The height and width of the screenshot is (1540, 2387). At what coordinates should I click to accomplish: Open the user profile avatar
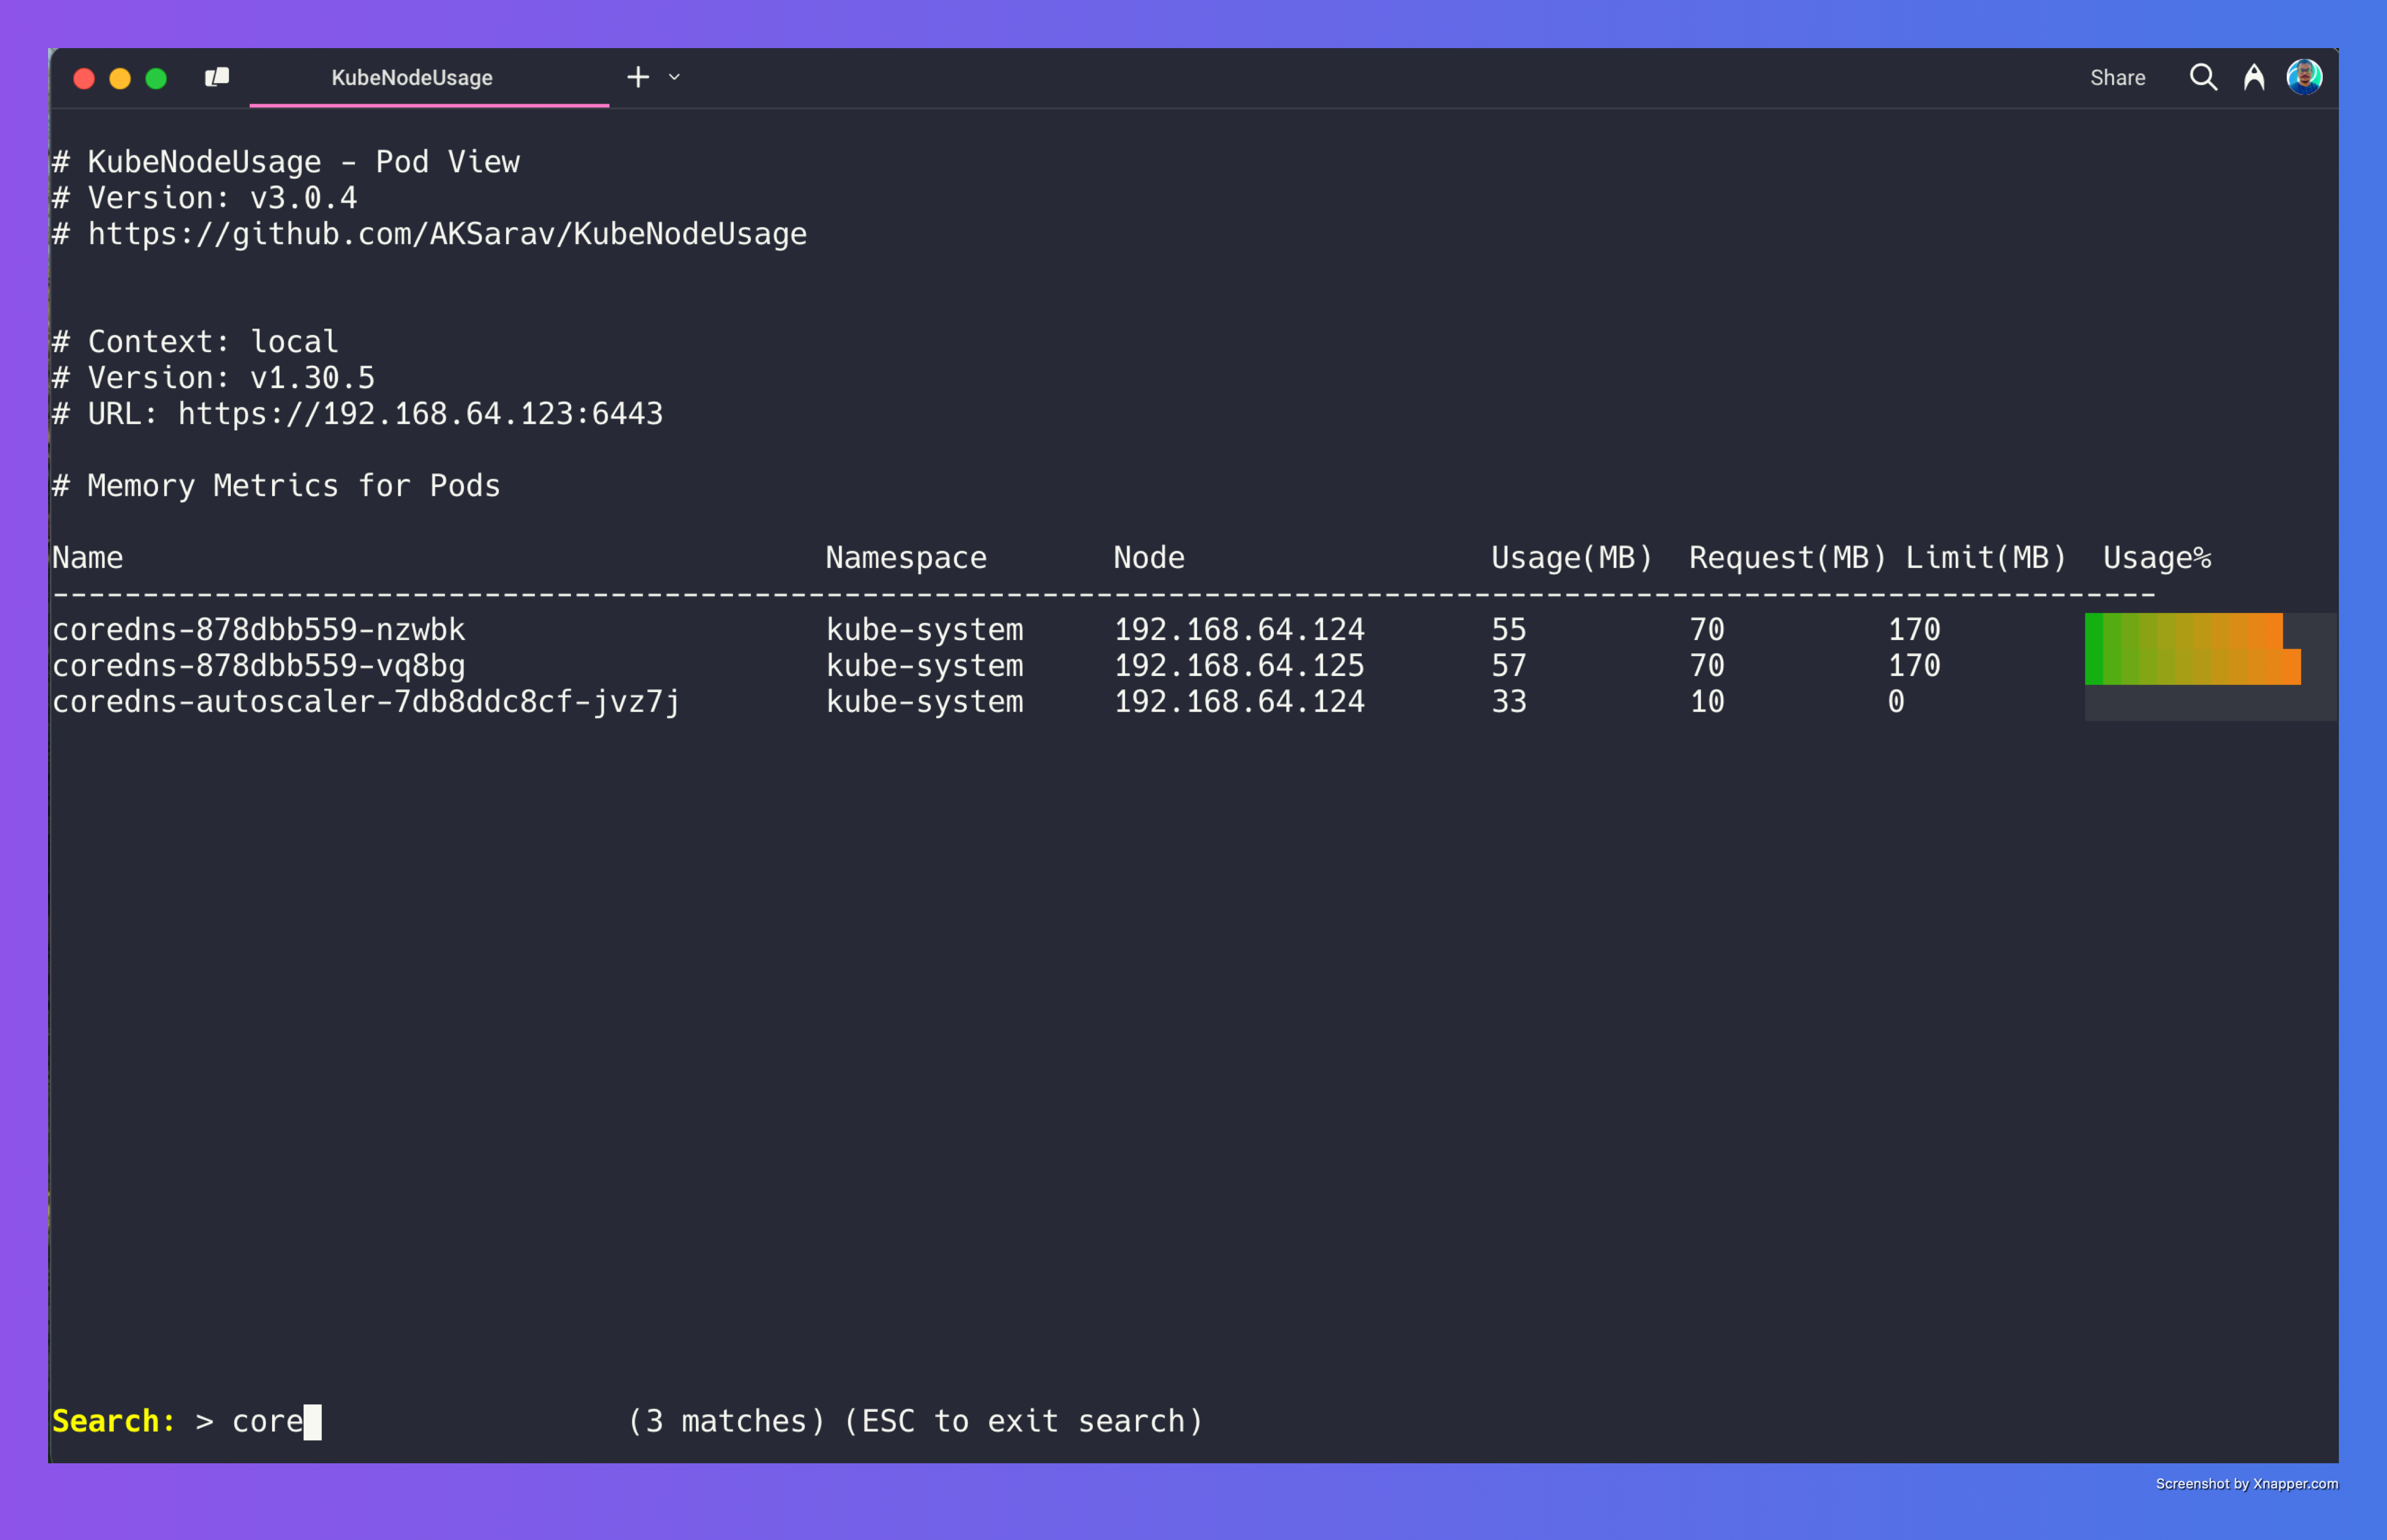[x=2304, y=77]
